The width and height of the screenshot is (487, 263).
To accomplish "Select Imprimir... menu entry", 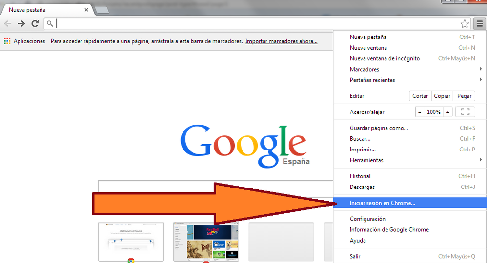I will (410, 150).
